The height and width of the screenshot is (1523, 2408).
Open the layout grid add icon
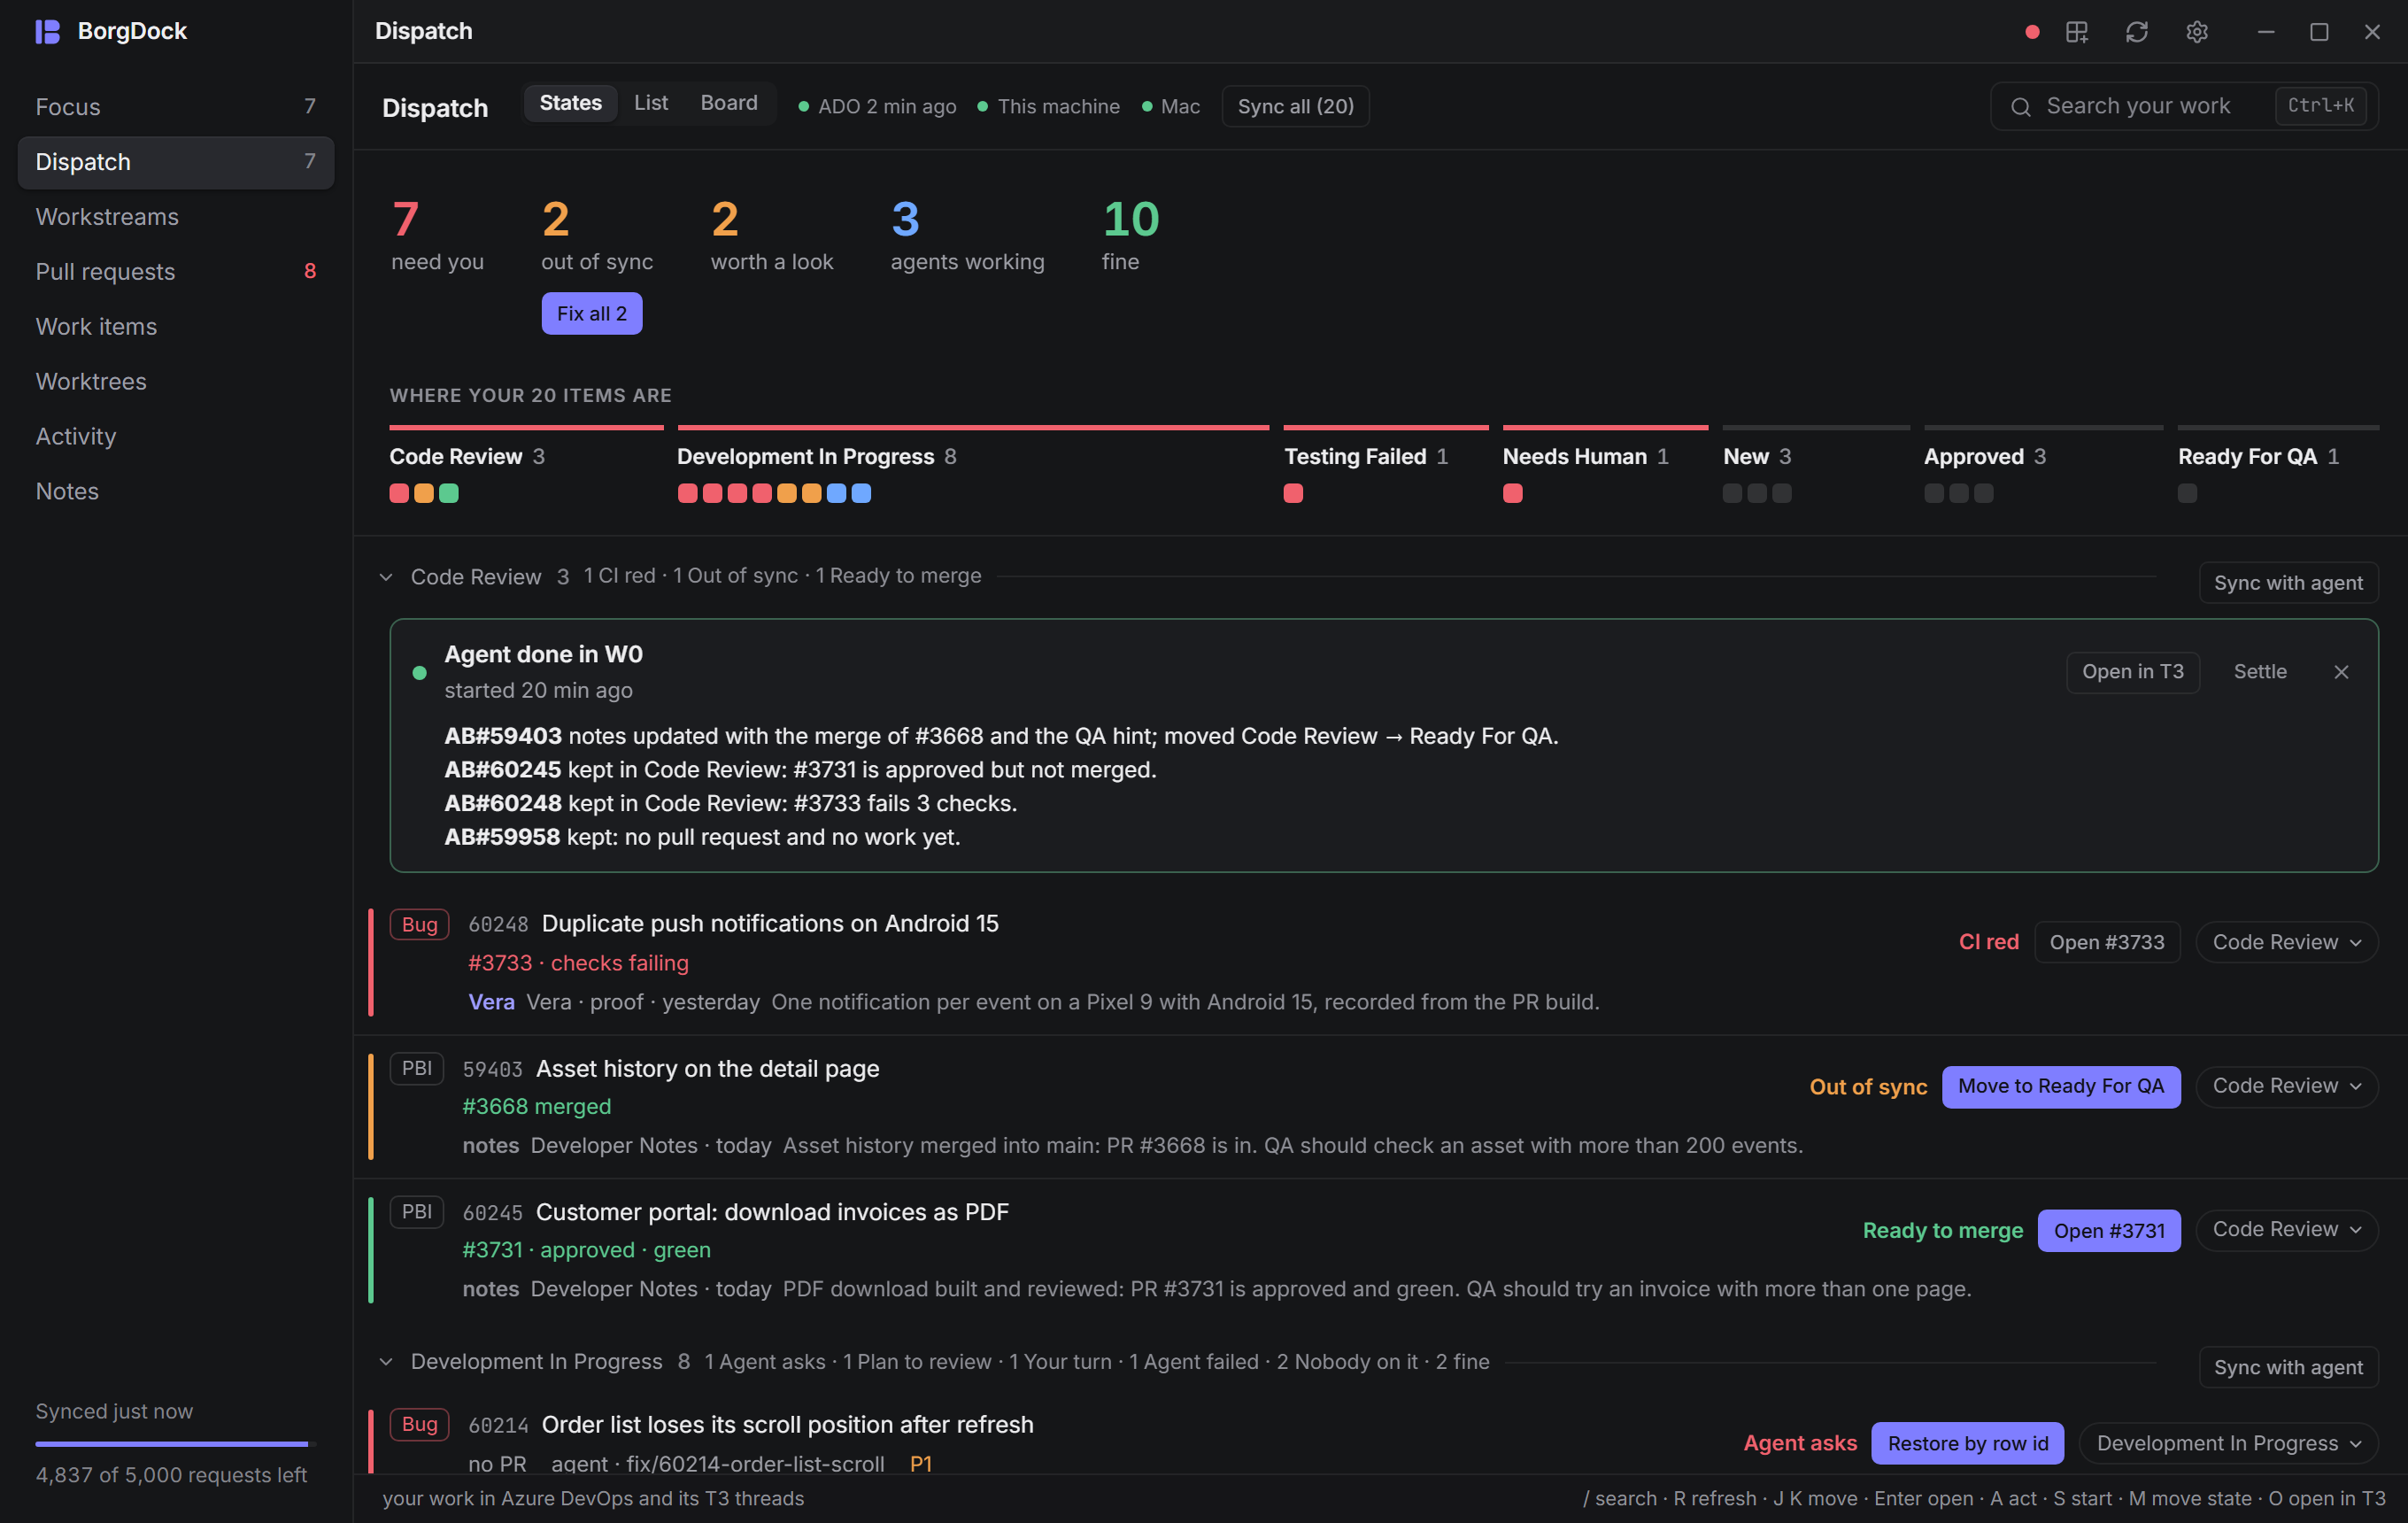(2076, 32)
